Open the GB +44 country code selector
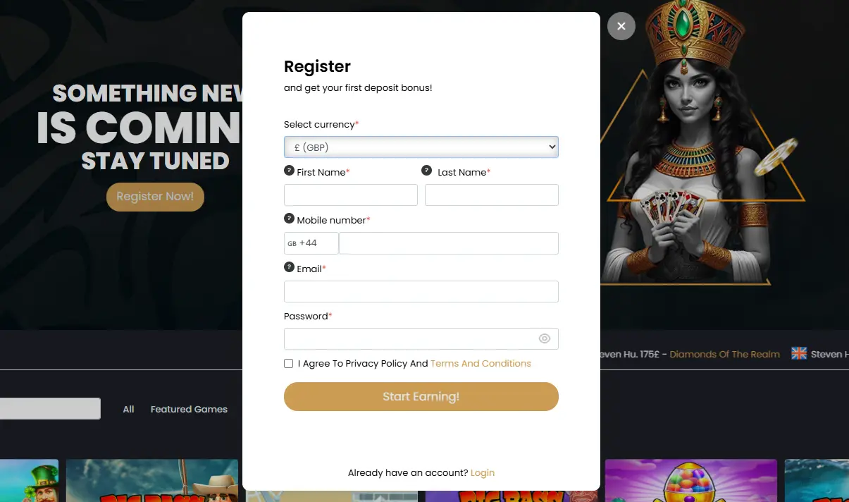Screen dimensions: 849x502 click(x=311, y=243)
